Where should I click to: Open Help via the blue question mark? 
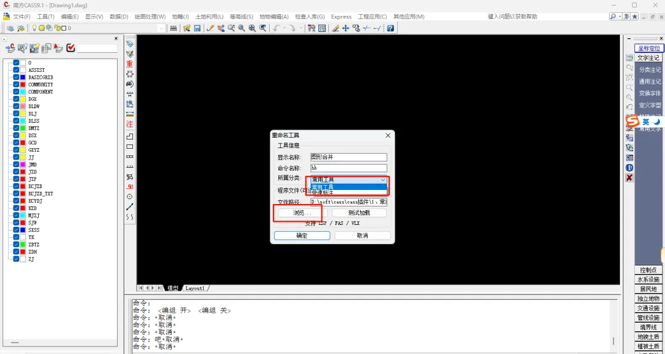click(x=390, y=28)
